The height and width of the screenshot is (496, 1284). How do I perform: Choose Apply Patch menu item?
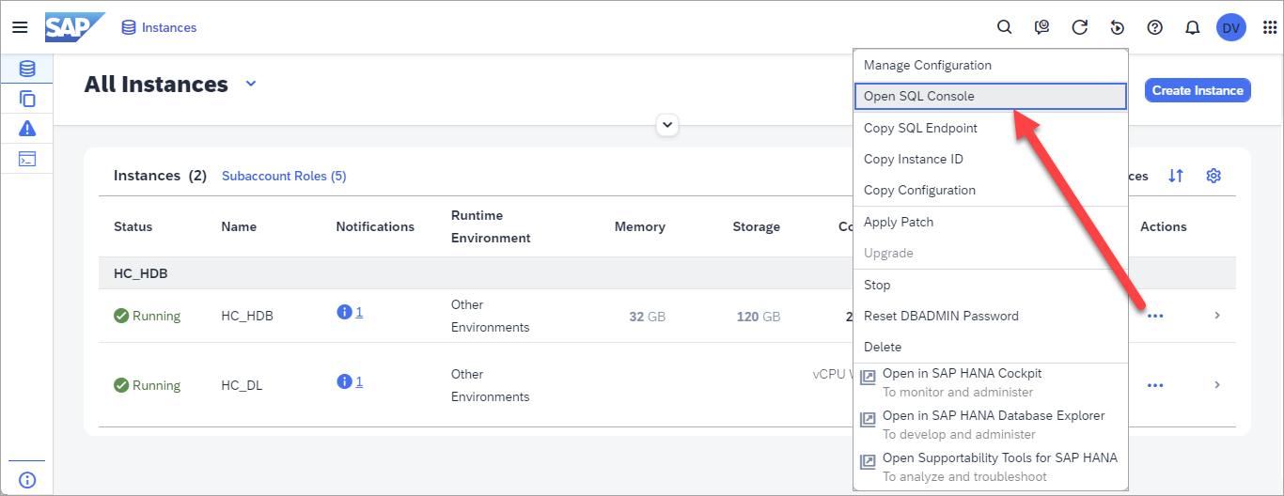tap(991, 222)
